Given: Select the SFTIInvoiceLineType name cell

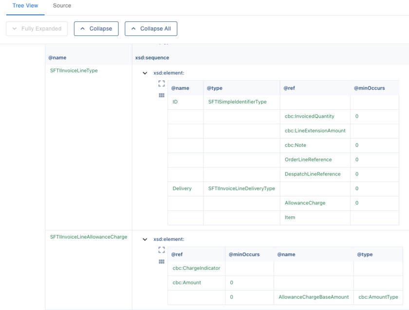Looking at the screenshot, I should [74, 70].
